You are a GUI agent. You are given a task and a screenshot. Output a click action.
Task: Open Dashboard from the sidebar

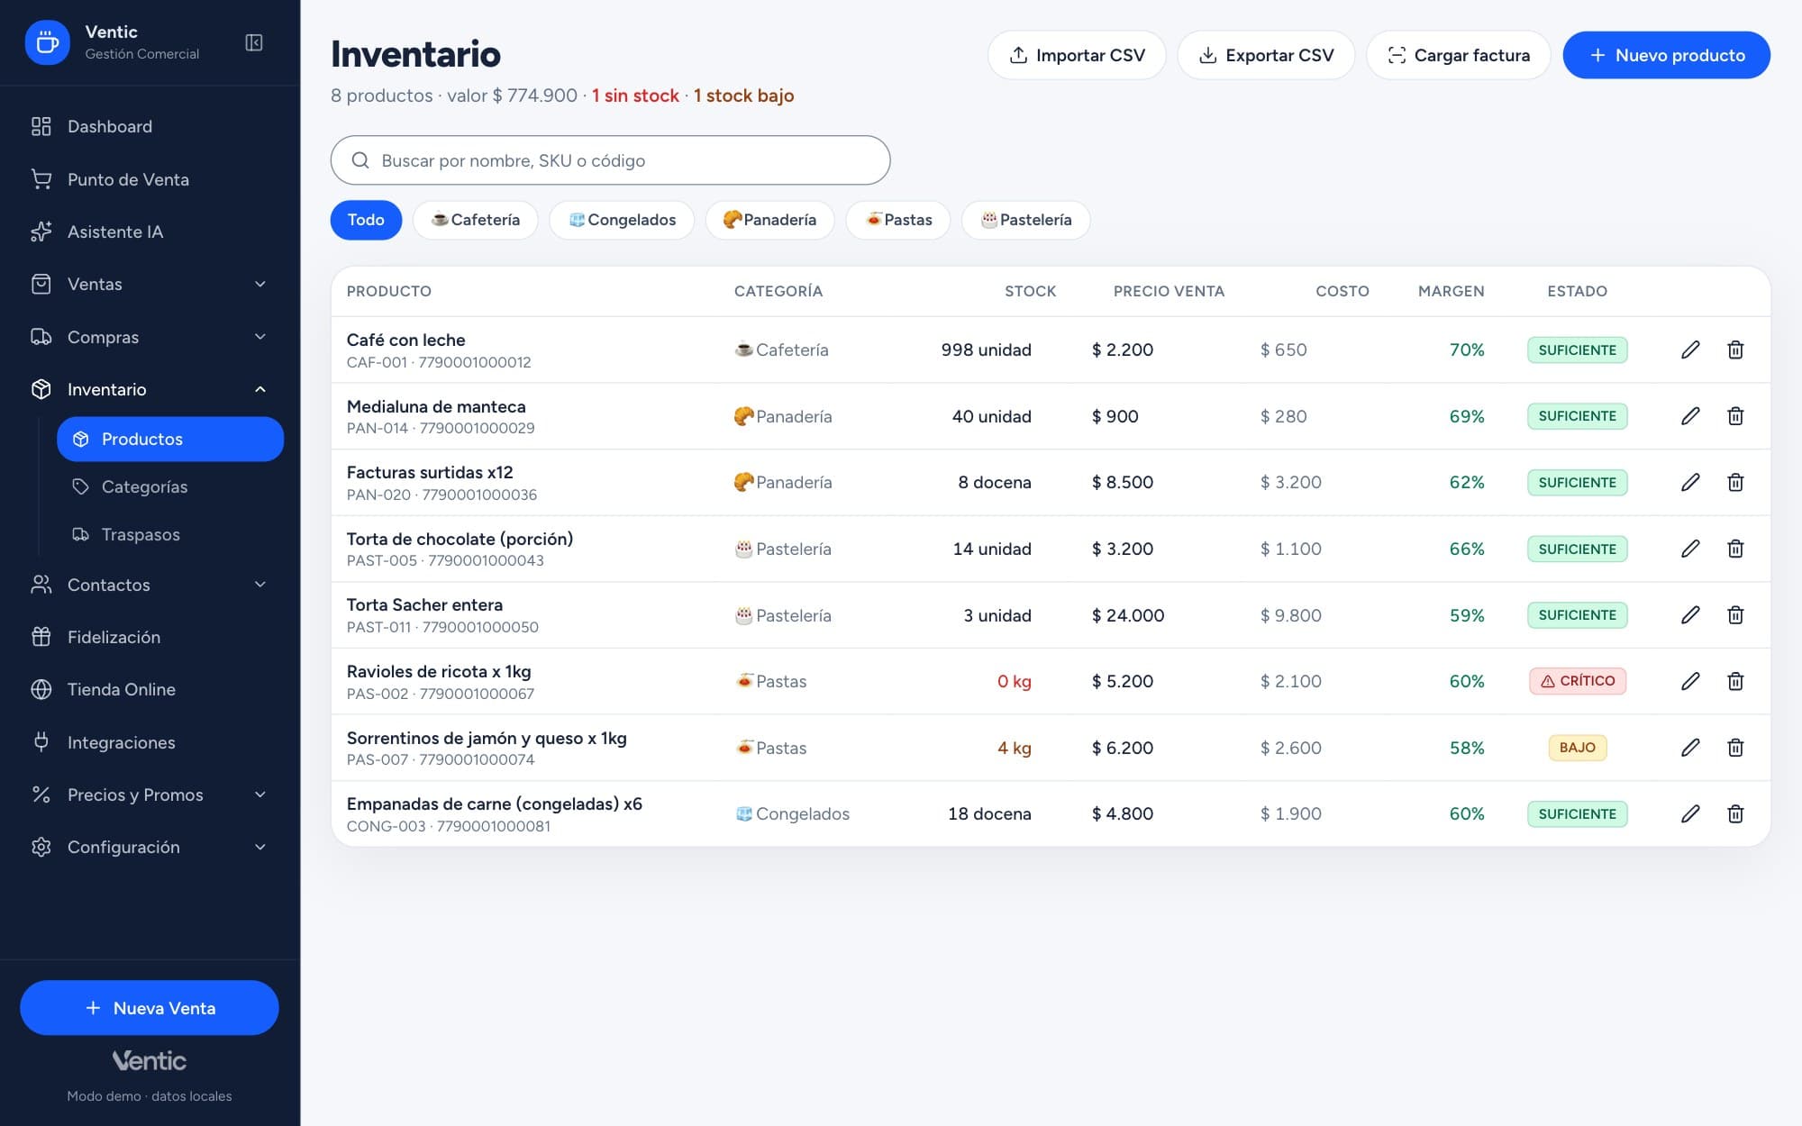(x=150, y=126)
